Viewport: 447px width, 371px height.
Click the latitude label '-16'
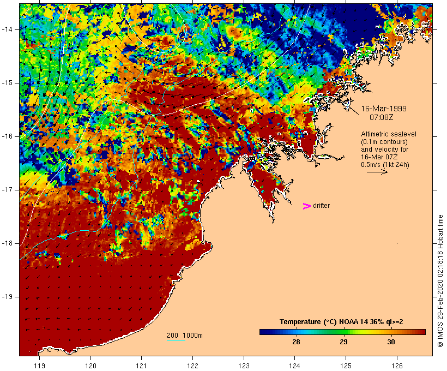(x=7, y=136)
